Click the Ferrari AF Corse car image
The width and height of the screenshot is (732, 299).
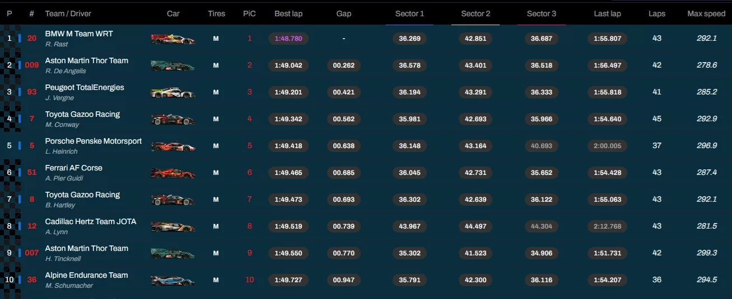click(x=173, y=173)
